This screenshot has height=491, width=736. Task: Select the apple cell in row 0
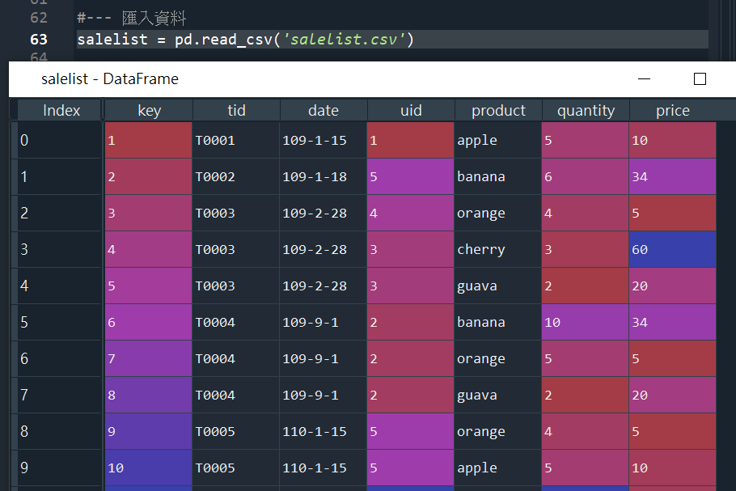[497, 140]
